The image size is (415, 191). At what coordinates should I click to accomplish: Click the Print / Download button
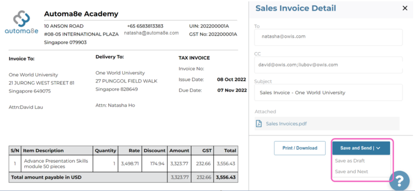pos(299,148)
